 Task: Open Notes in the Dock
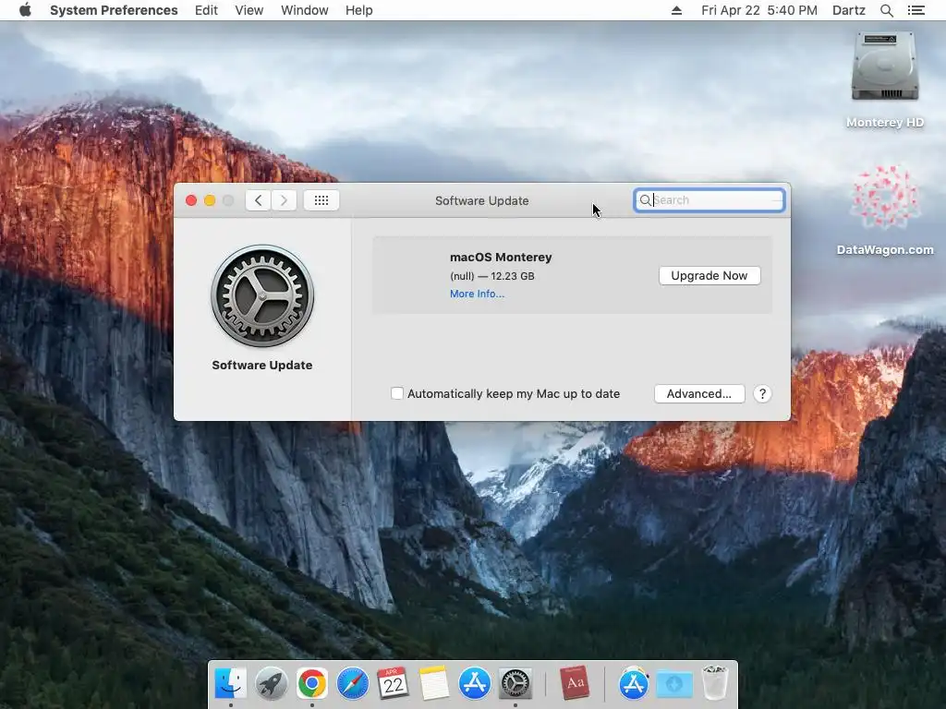tap(434, 683)
